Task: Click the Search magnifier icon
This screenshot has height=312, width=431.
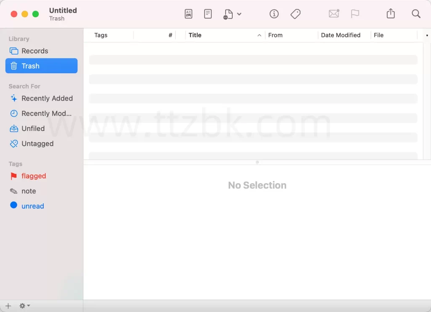Action: point(416,14)
